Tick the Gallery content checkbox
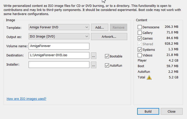 (x=140, y=33)
